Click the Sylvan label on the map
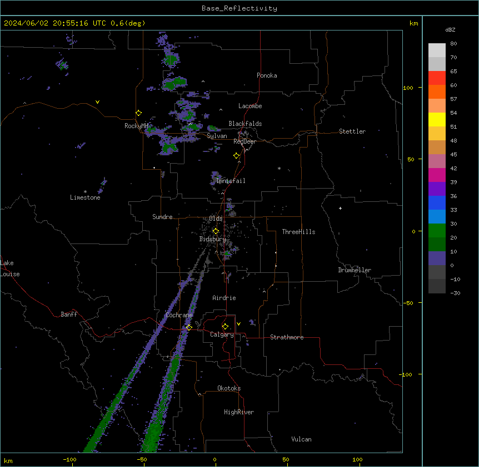Image resolution: width=479 pixels, height=467 pixels. point(217,136)
